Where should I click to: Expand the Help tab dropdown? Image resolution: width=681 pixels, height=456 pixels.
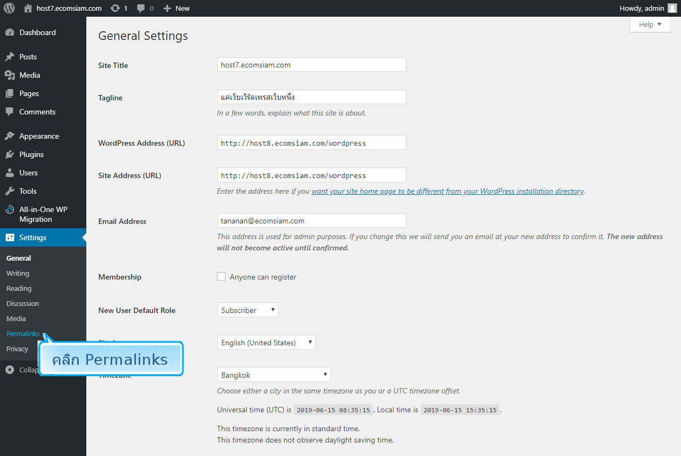click(650, 24)
